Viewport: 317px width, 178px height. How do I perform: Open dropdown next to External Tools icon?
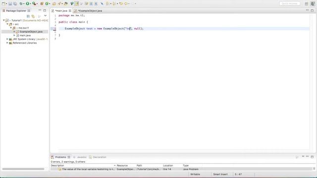coord(37,4)
